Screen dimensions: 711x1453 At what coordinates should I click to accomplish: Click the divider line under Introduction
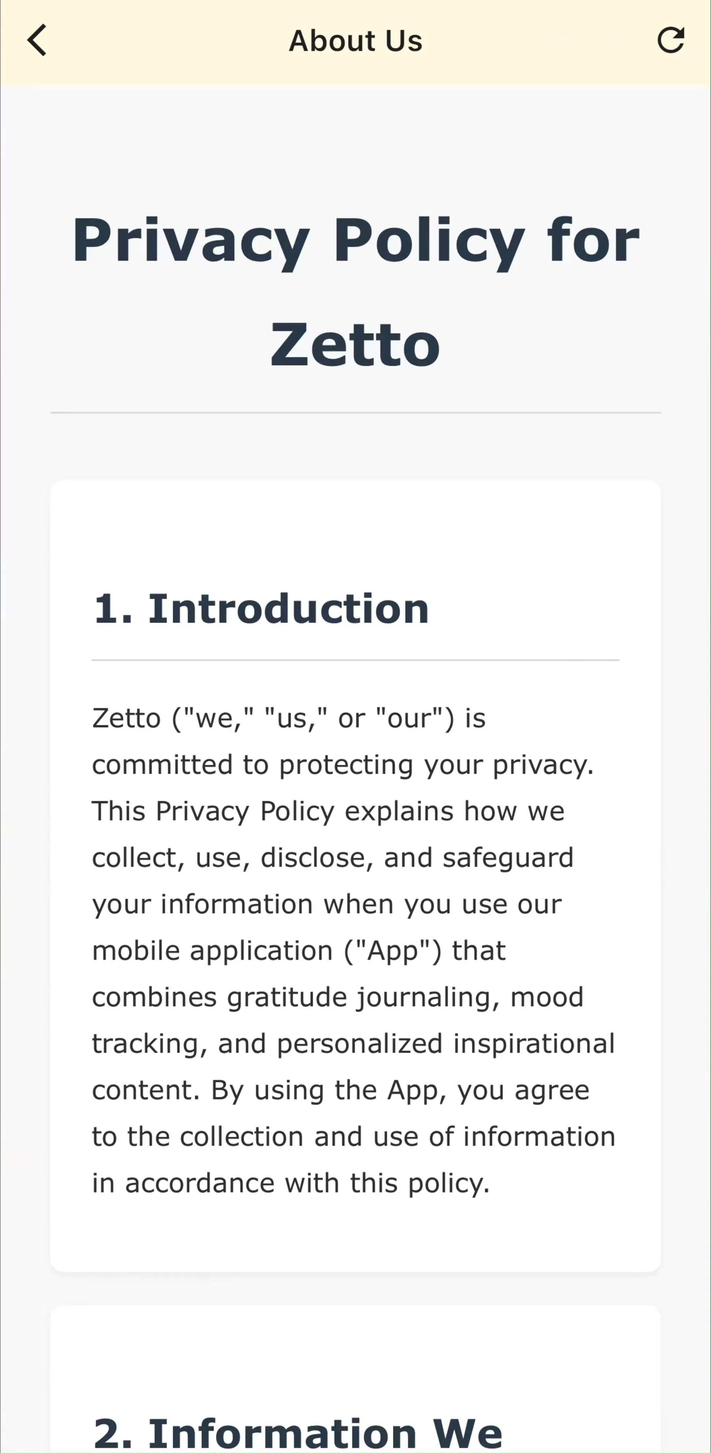tap(356, 660)
